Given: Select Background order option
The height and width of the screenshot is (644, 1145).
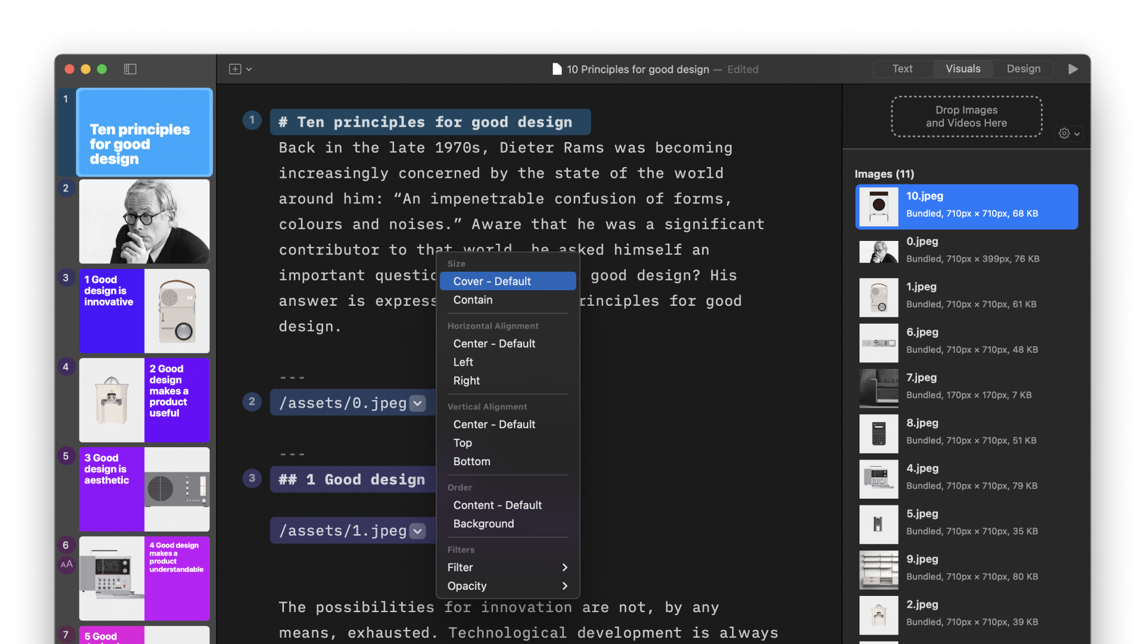Looking at the screenshot, I should (507, 524).
